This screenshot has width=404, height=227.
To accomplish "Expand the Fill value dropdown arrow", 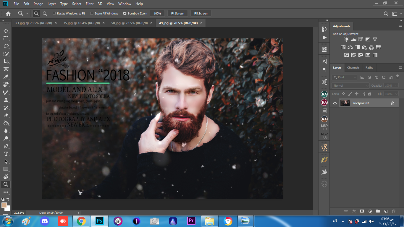I will pos(396,94).
